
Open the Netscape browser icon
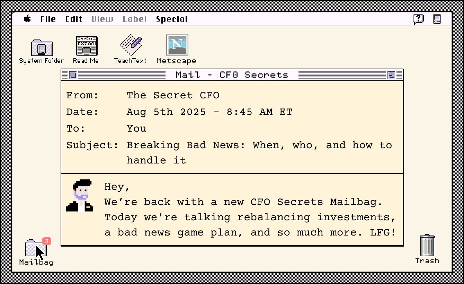[x=177, y=45]
